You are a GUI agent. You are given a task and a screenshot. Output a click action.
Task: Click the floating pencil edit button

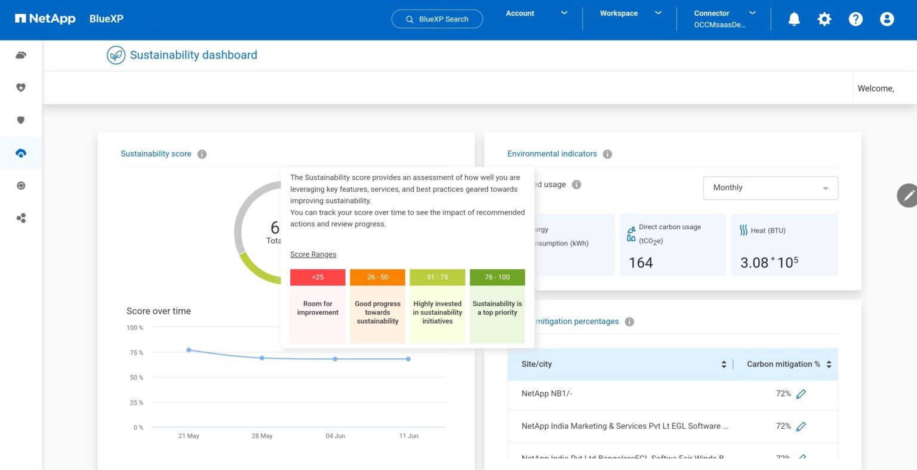tap(908, 195)
